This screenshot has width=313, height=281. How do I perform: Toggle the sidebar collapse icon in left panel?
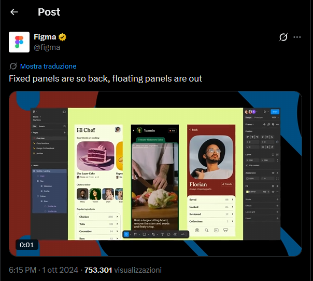[64, 112]
